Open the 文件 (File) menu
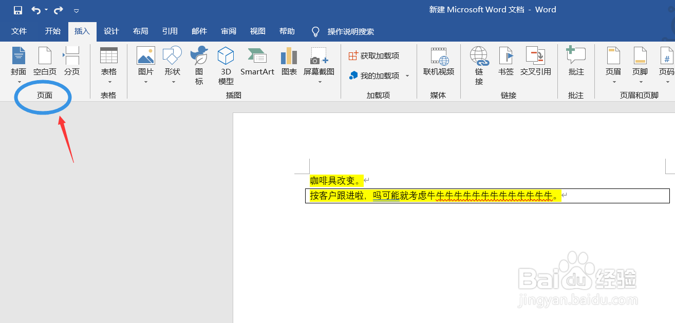This screenshot has width=675, height=323. pyautogui.click(x=19, y=31)
